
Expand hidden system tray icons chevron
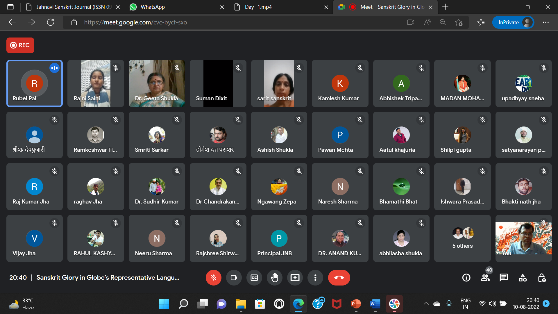coord(426,304)
